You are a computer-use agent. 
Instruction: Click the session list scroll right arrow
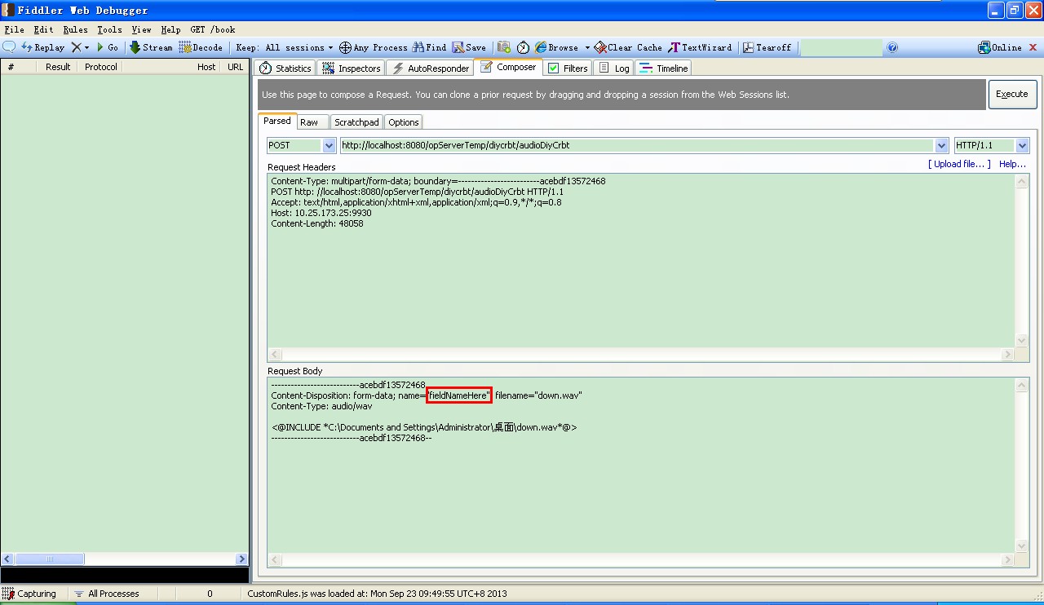241,559
